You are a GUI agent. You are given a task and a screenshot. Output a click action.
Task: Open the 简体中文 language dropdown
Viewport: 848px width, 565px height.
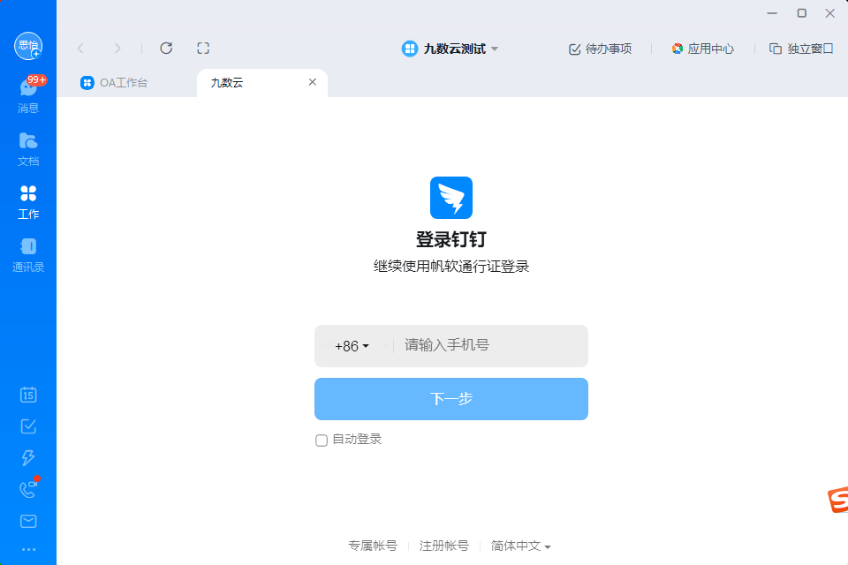tap(520, 546)
